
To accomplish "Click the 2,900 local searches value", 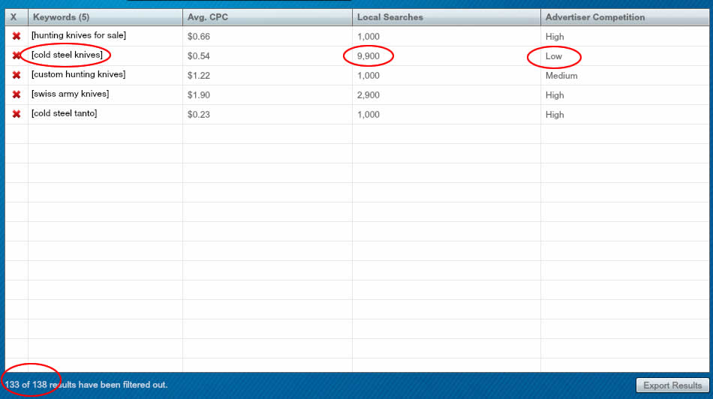I will tap(369, 95).
